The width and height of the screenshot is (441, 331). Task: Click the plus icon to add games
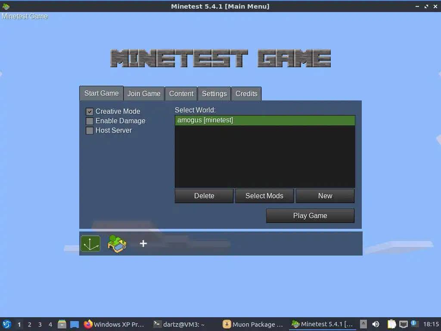tap(143, 244)
